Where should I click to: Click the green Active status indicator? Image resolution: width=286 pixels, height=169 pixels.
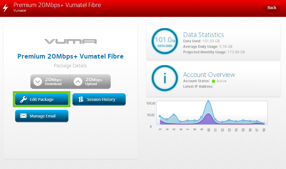[214, 81]
